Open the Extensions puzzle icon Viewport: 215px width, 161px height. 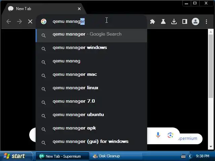[x=153, y=21]
